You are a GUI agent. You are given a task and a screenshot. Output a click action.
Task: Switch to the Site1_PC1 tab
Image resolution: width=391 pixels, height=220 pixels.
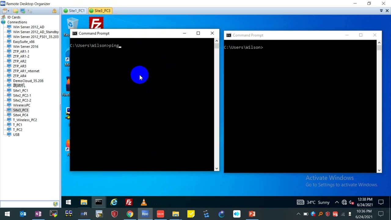click(x=74, y=11)
